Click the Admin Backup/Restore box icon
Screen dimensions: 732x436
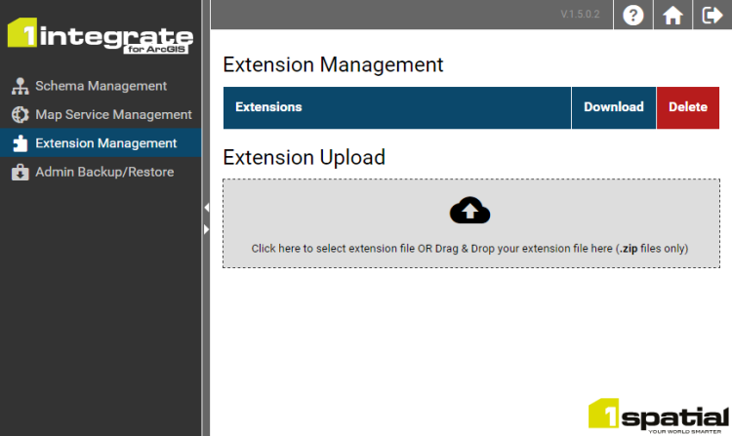click(20, 173)
